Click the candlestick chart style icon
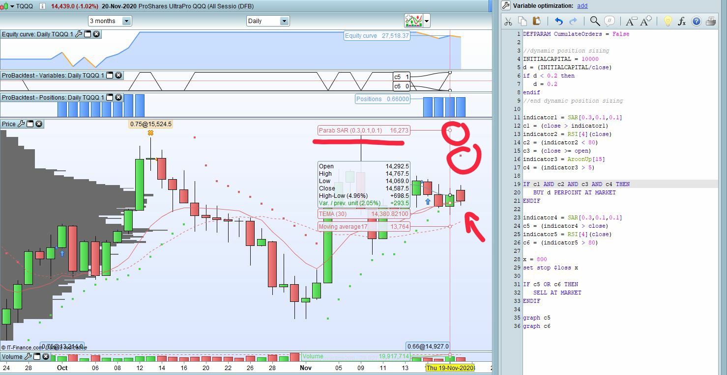This screenshot has height=375, width=727. click(5, 6)
